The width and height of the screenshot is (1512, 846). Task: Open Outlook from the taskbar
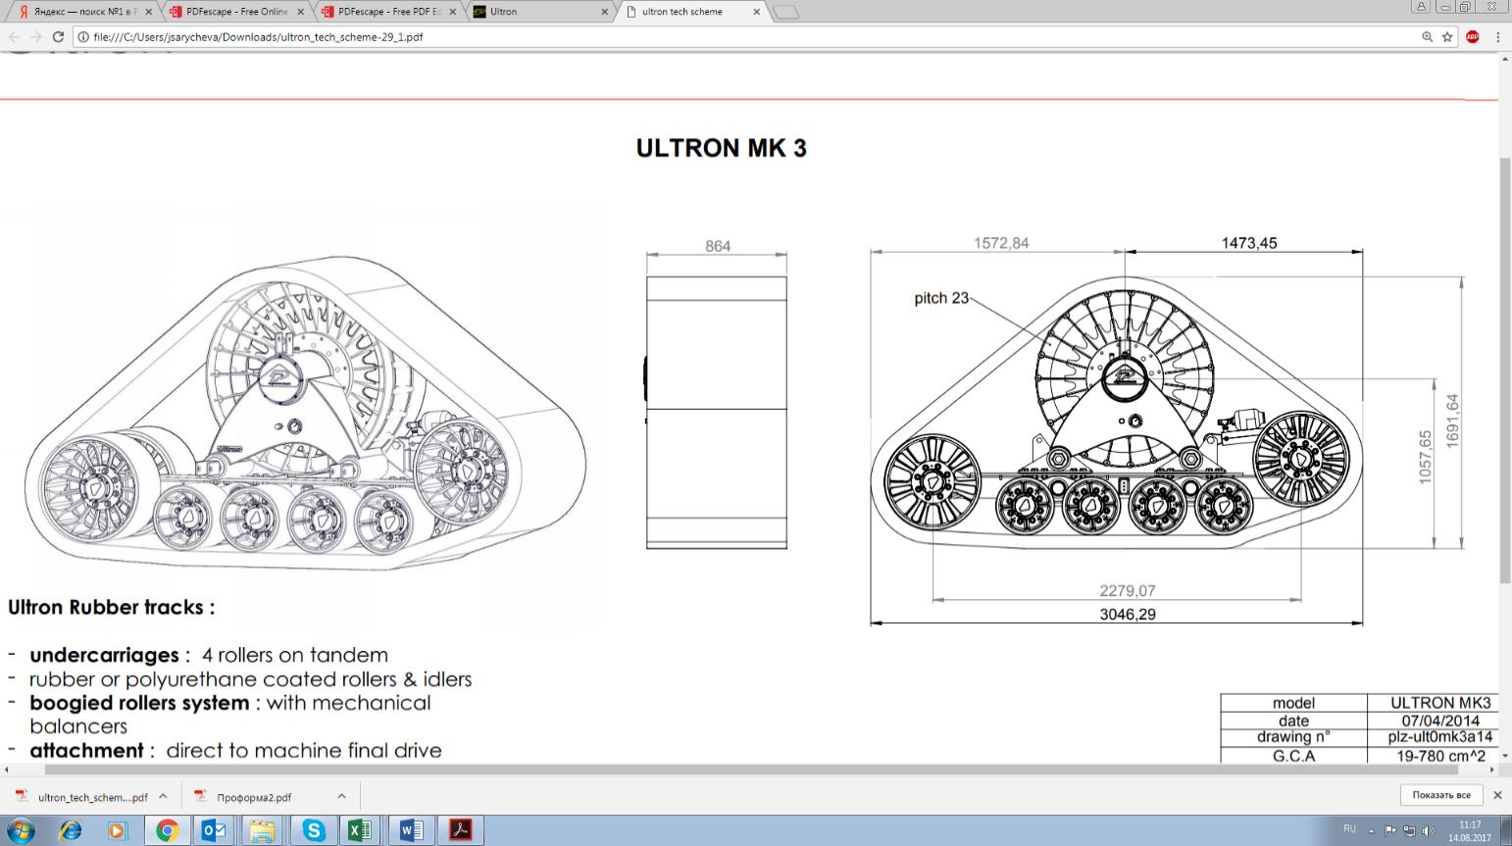(x=214, y=831)
